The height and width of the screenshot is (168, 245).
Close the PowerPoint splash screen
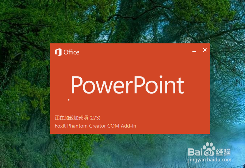(205, 50)
